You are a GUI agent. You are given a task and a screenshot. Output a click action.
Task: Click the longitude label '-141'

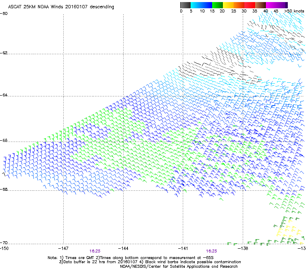pyautogui.click(x=183, y=248)
